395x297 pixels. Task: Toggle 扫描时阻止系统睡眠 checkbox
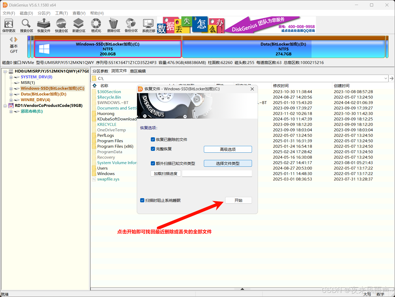(142, 200)
